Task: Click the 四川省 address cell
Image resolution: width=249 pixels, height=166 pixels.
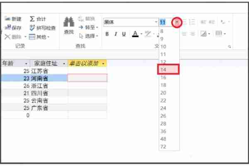Action: (49, 93)
